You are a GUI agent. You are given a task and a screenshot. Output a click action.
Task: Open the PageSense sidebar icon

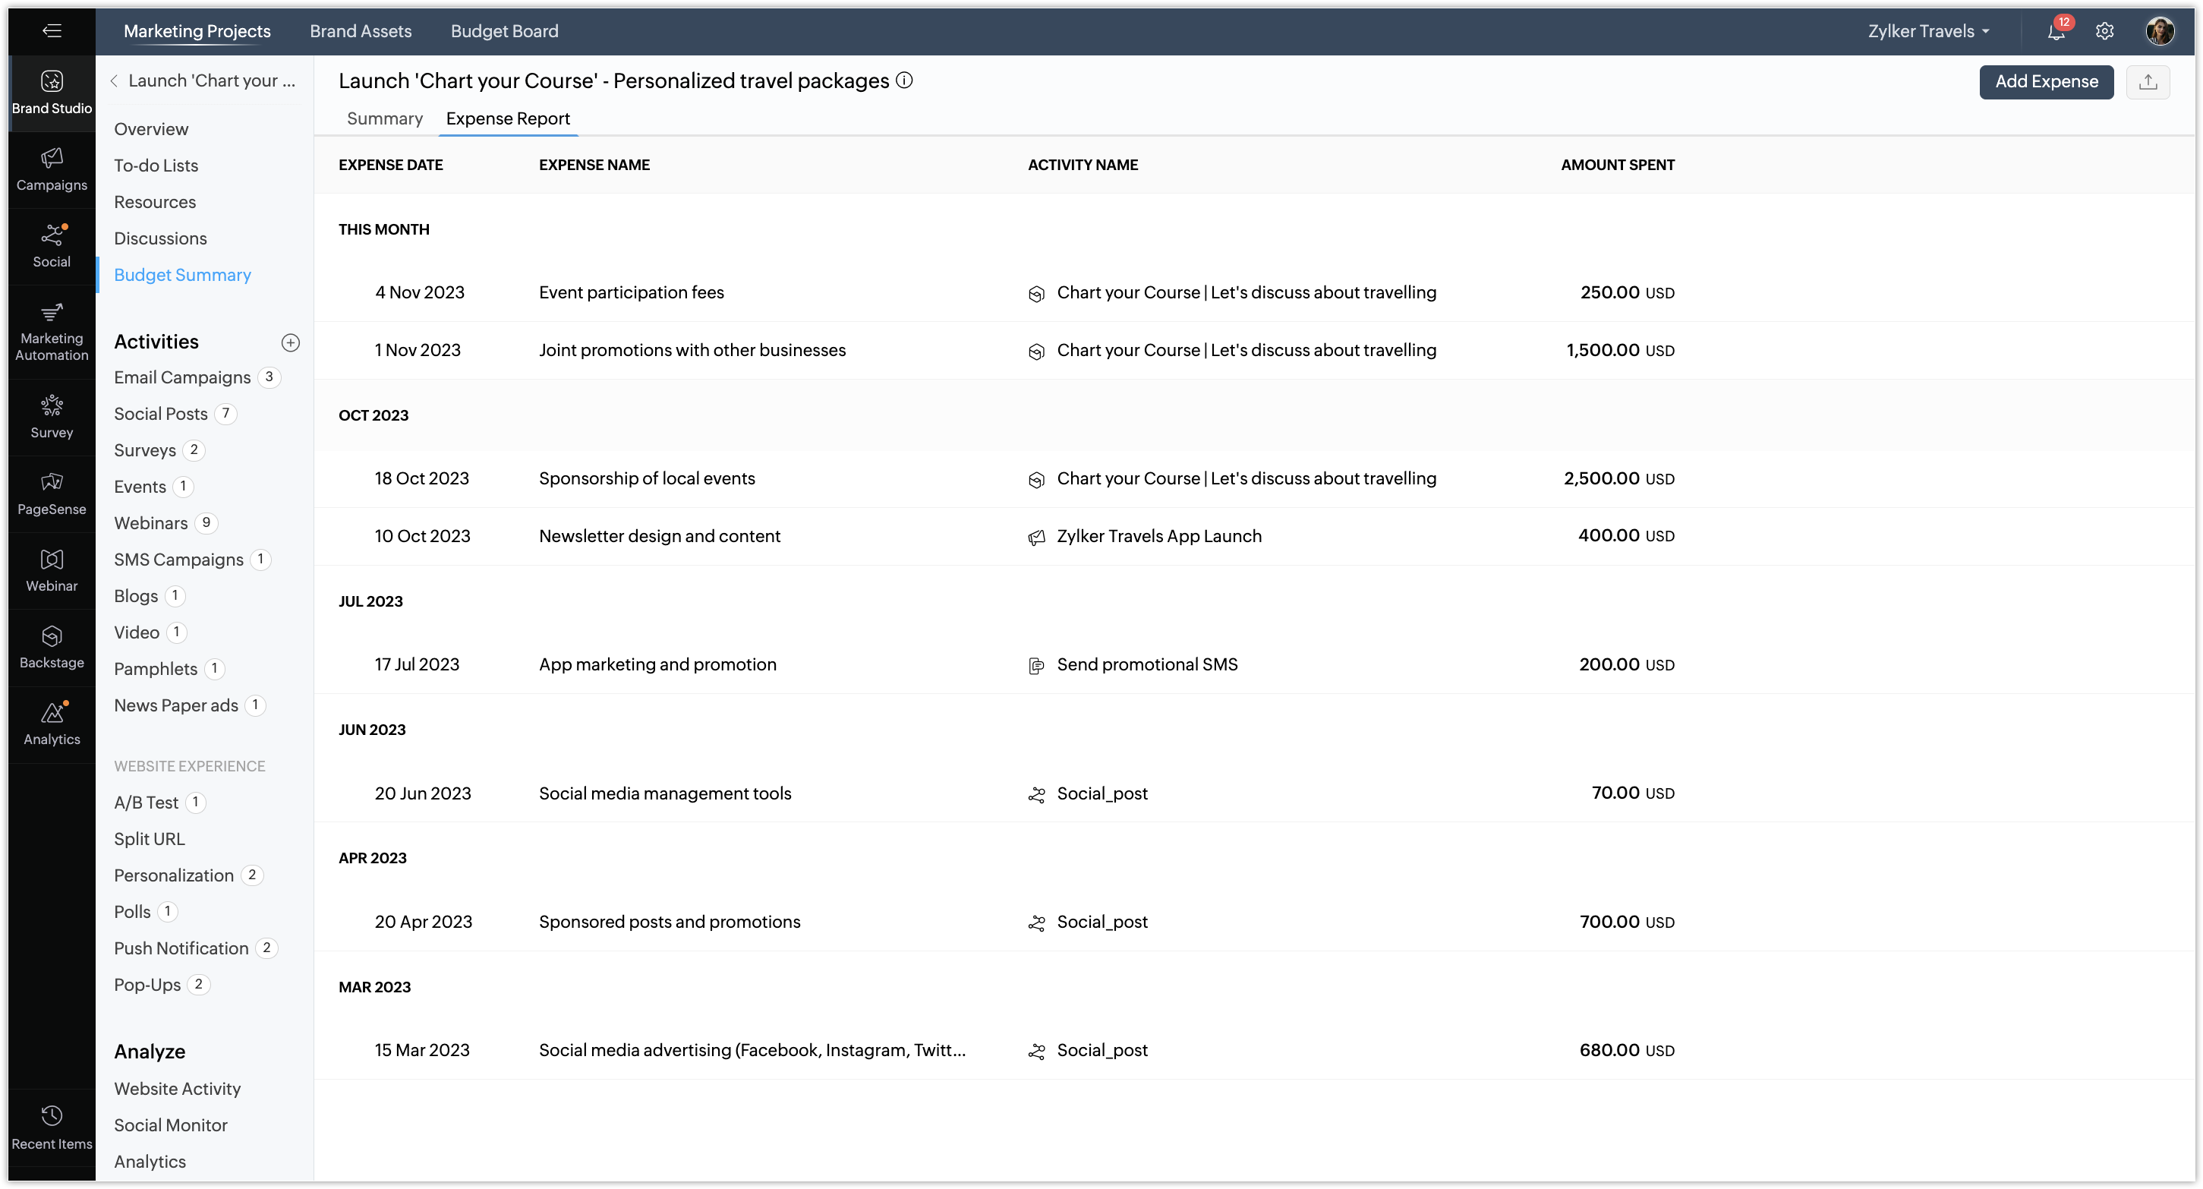point(52,493)
